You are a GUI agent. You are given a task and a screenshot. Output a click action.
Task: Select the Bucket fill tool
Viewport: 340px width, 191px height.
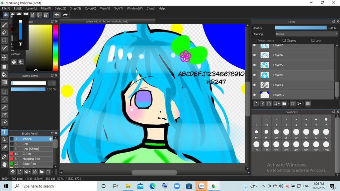4,75
